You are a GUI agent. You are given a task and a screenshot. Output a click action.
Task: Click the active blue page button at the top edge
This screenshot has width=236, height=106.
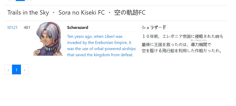20,1
